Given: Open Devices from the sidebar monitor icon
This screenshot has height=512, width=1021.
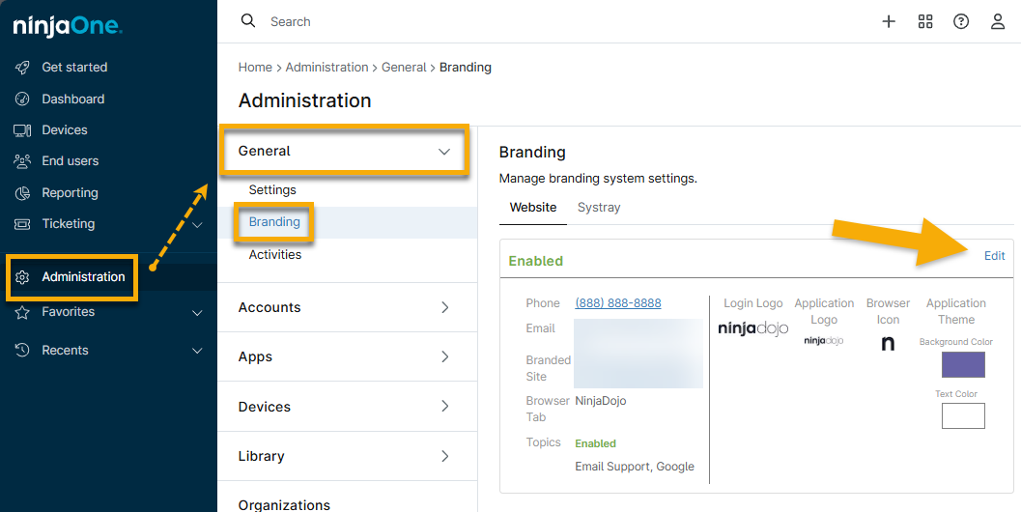Looking at the screenshot, I should pyautogui.click(x=23, y=130).
